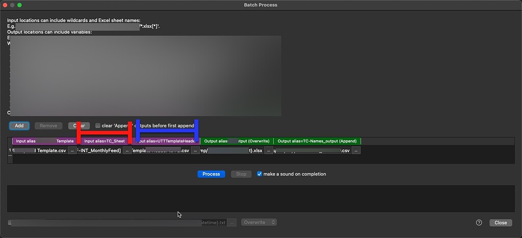Click the empty processing log output area
The width and height of the screenshot is (522, 238).
(261, 199)
